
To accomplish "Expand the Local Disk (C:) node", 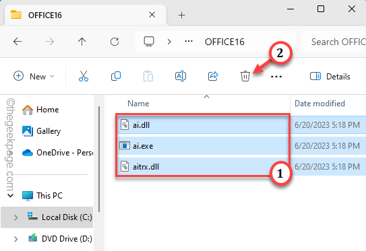I will 16,217.
